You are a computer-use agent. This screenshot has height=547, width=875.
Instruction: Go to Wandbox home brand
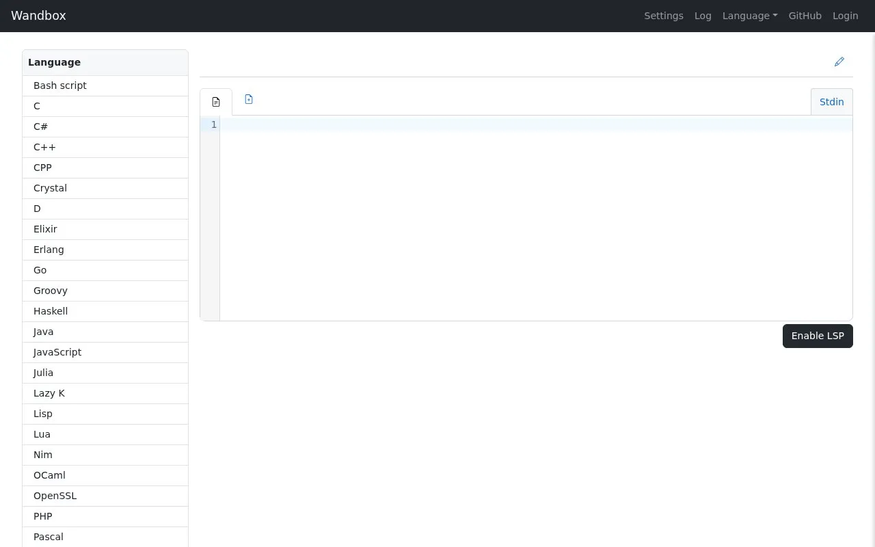pyautogui.click(x=38, y=16)
